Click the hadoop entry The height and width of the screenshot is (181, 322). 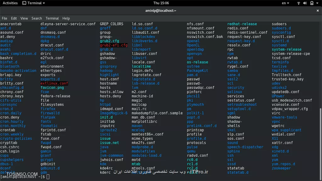(x=106, y=71)
